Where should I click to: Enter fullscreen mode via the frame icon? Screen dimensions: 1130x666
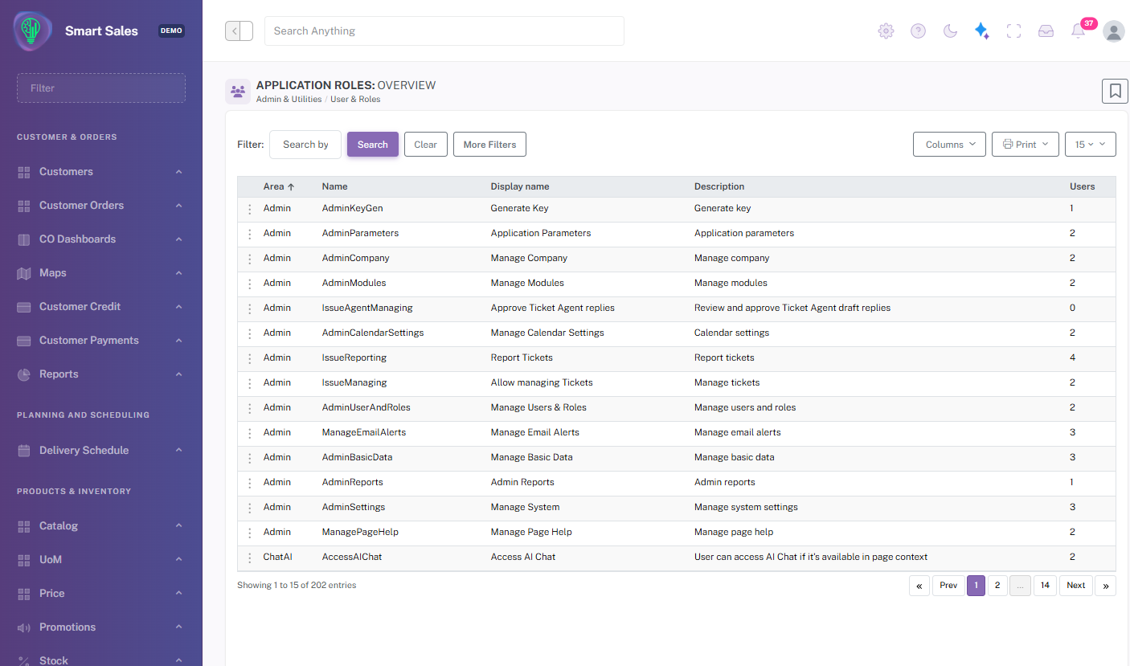coord(1013,31)
